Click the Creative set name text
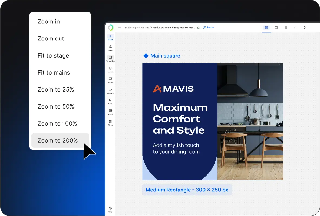Viewport: 320px width, 216px height. click(173, 28)
